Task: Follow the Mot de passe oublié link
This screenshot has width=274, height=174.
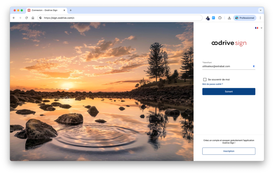Action: [x=212, y=84]
